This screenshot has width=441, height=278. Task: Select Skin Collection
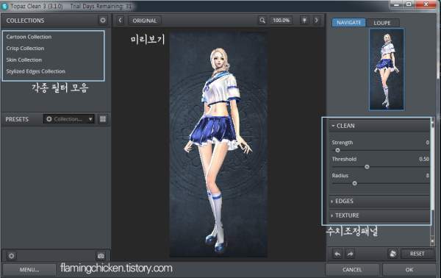24,60
